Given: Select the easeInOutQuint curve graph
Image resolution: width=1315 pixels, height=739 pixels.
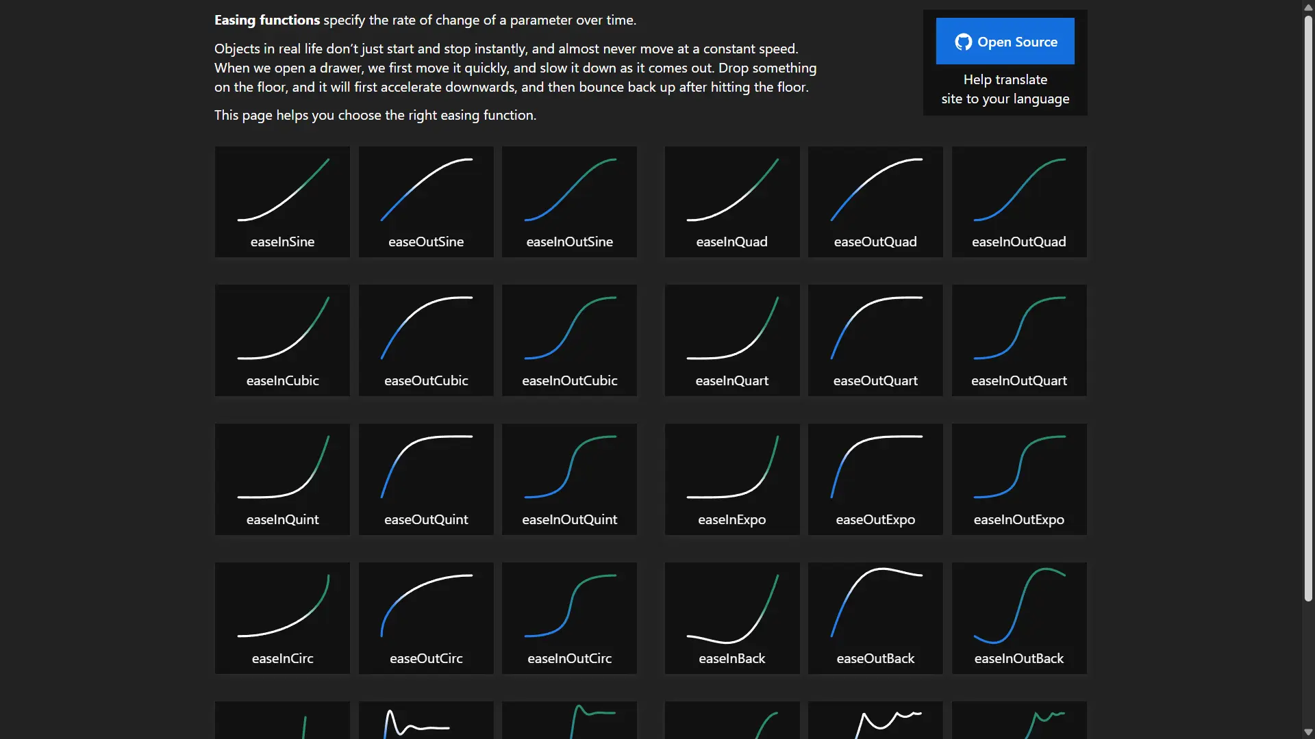Looking at the screenshot, I should 569,467.
